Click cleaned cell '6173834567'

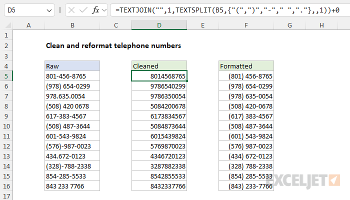[x=159, y=116]
